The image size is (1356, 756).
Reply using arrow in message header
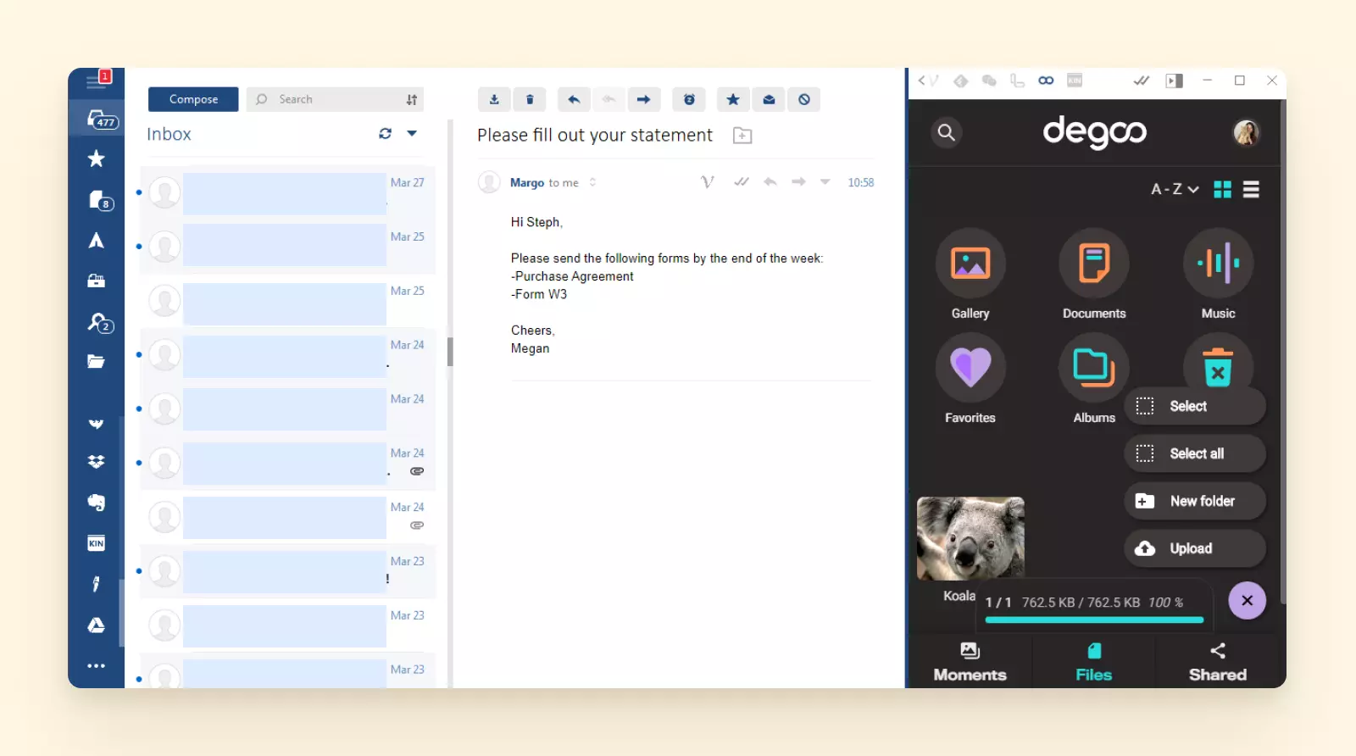click(x=770, y=181)
